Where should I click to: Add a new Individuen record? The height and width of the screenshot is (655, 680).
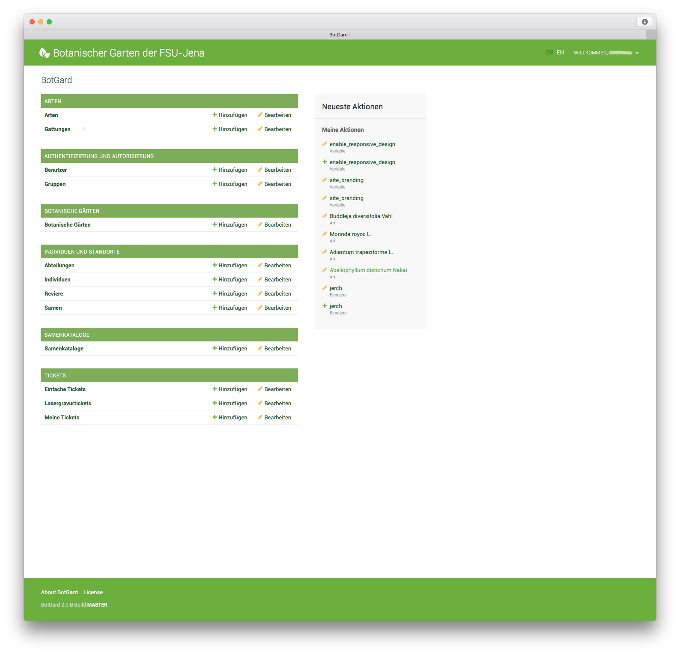[230, 279]
